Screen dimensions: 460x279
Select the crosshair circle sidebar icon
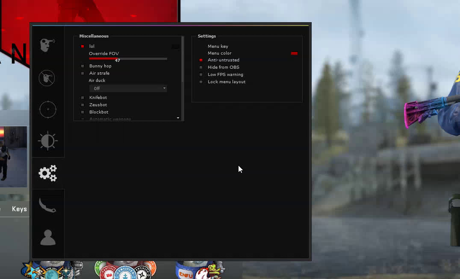(47, 109)
